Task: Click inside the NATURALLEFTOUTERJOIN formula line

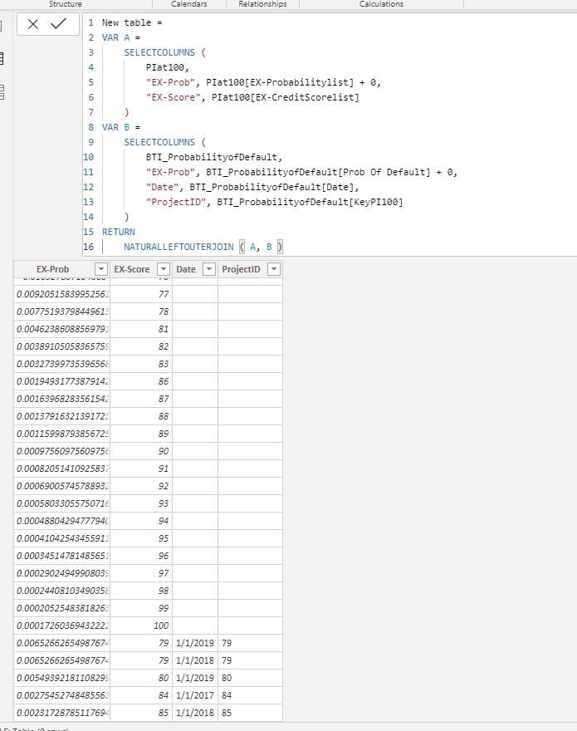Action: click(x=203, y=247)
